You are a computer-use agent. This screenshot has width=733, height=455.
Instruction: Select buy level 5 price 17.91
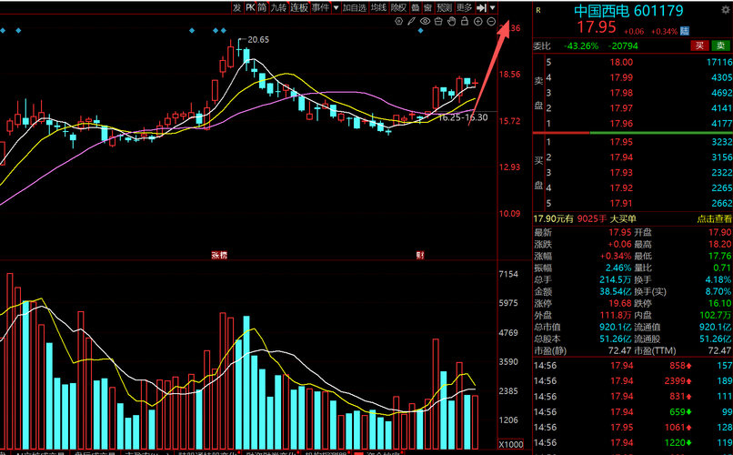click(621, 204)
